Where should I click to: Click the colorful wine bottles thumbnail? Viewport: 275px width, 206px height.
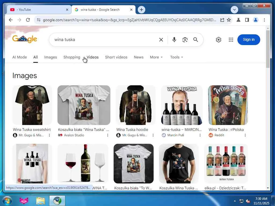tap(226, 163)
